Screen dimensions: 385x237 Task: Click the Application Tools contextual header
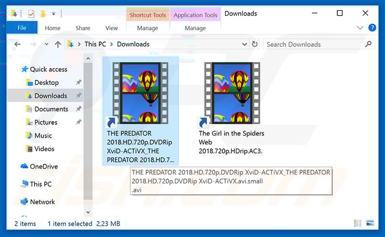click(x=195, y=15)
